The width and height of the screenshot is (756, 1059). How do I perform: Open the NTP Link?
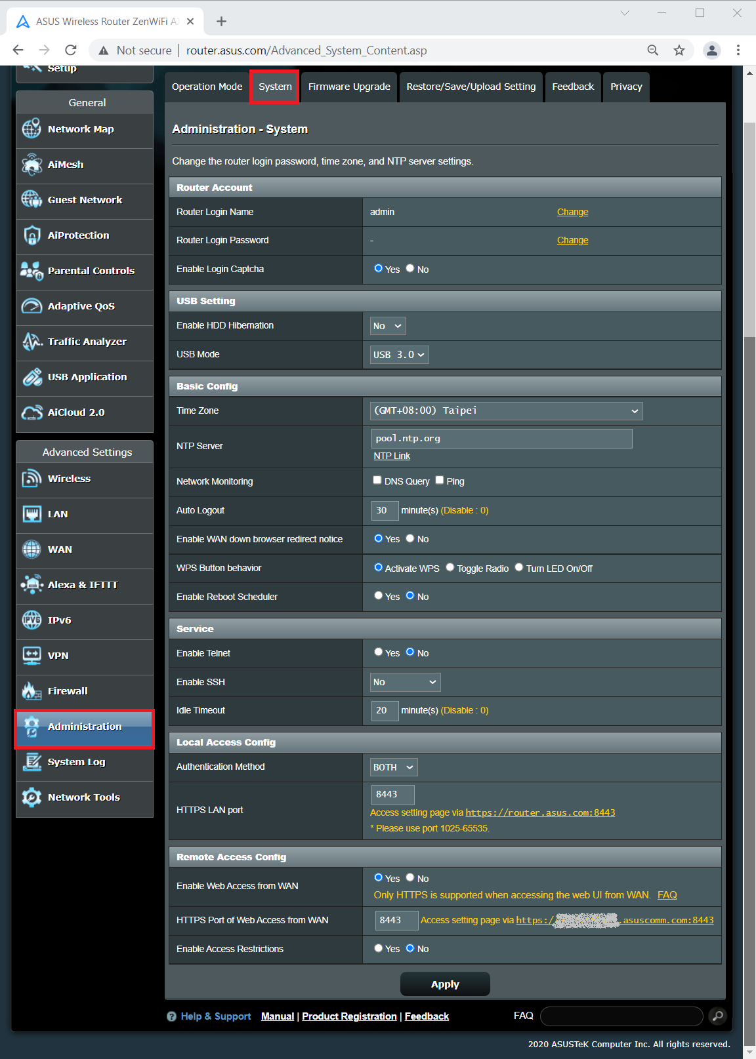pos(392,456)
